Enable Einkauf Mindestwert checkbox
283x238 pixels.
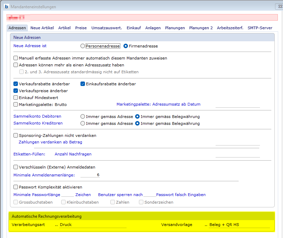pos(15,98)
